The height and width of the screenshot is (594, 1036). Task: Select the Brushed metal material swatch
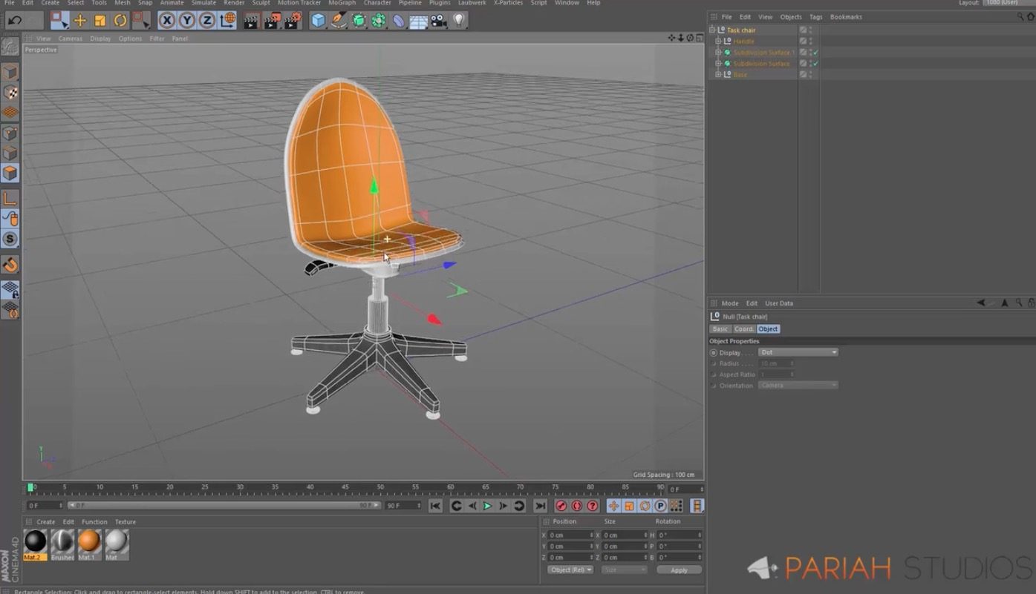click(x=62, y=544)
